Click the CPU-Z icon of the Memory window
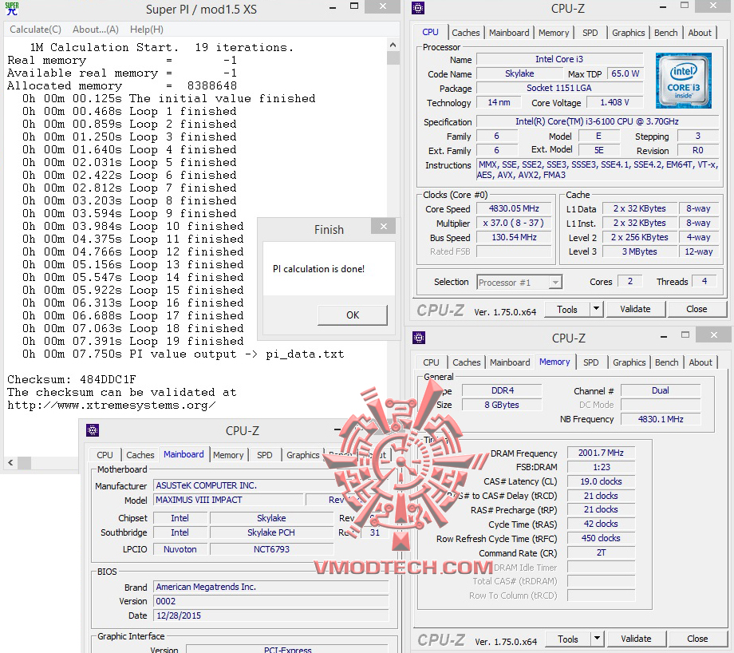 tap(419, 337)
